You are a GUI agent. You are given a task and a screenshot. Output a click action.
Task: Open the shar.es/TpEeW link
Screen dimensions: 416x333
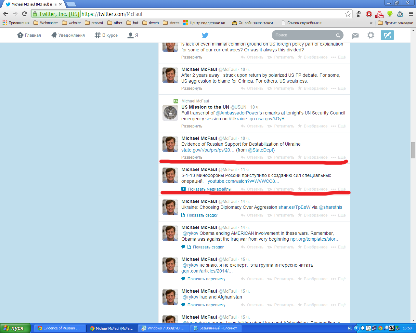coord(294,207)
